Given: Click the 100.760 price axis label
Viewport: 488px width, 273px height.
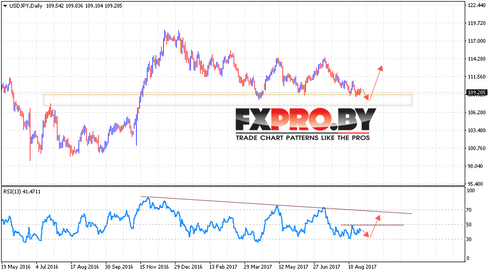Looking at the screenshot, I should point(477,148).
